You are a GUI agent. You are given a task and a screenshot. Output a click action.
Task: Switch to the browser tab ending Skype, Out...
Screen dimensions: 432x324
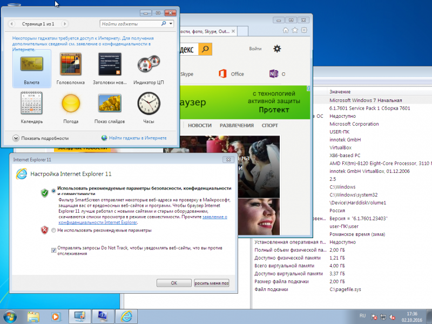(205, 31)
